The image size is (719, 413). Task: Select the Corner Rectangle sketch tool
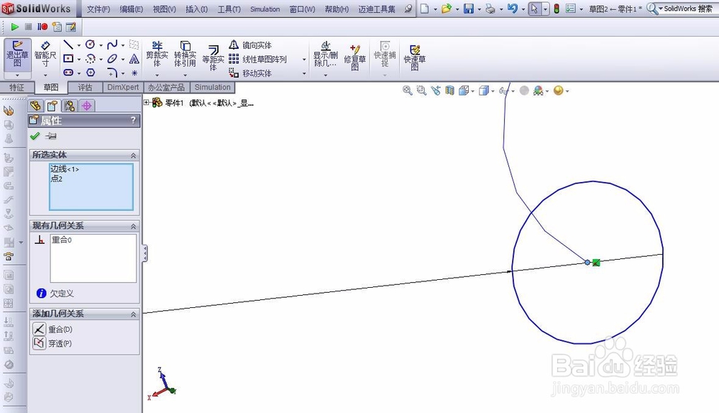point(68,59)
